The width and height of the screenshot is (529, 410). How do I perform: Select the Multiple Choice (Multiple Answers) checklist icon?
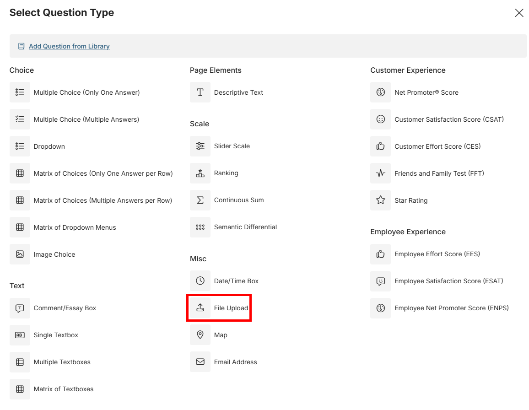pos(20,119)
